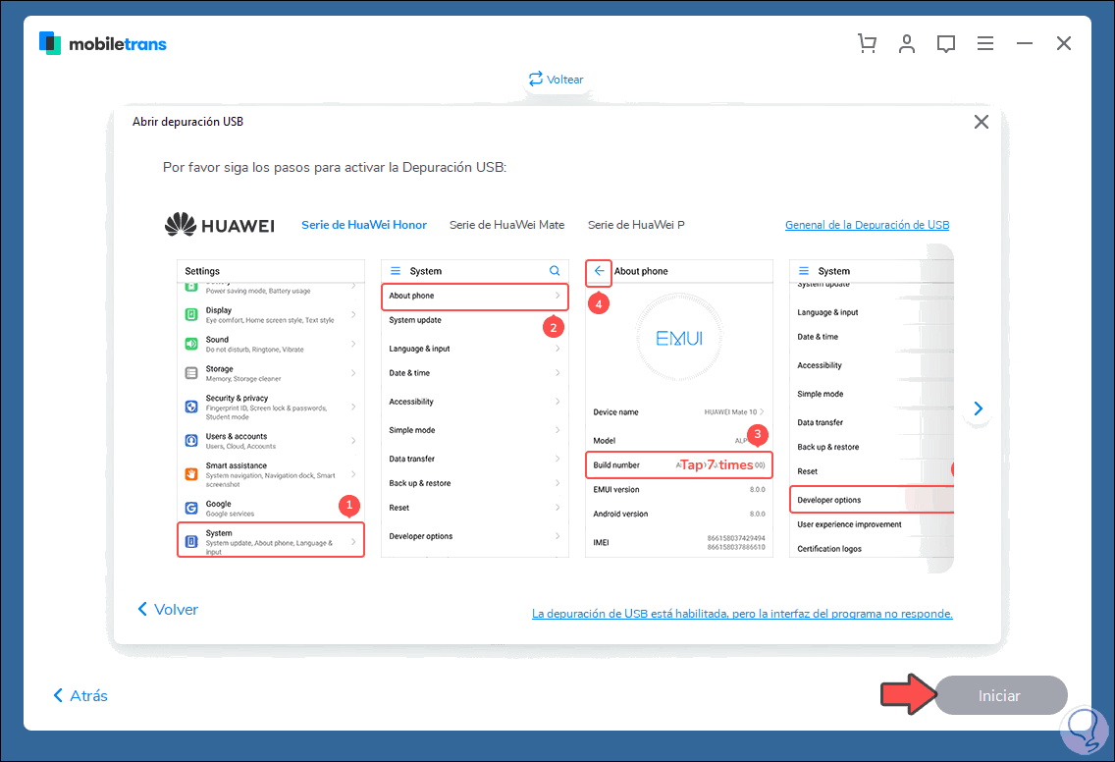Open the user account icon
This screenshot has height=762, width=1115.
point(907,43)
